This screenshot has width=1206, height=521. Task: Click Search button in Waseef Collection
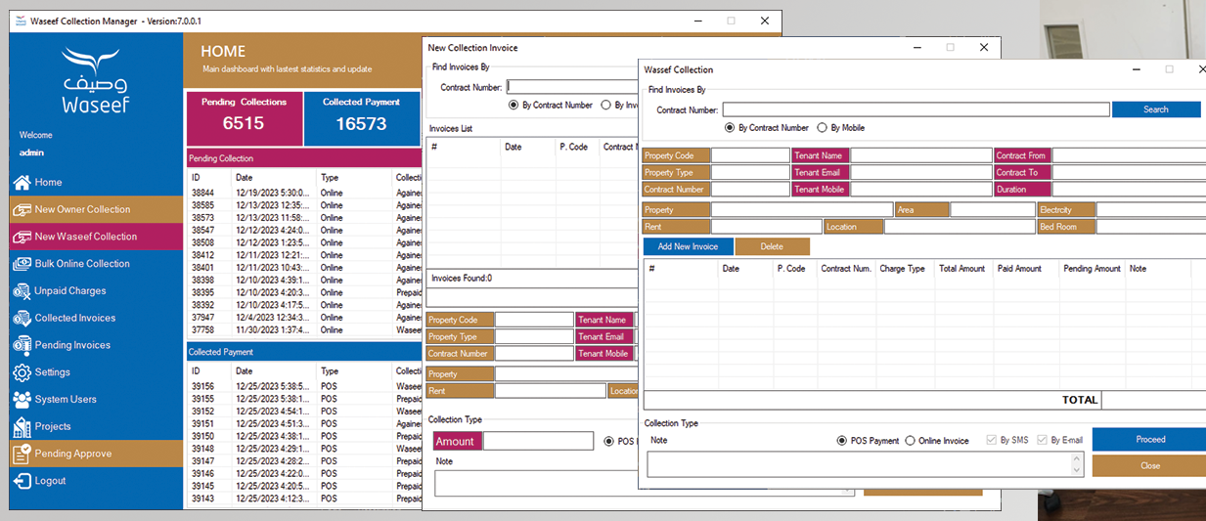pos(1156,109)
